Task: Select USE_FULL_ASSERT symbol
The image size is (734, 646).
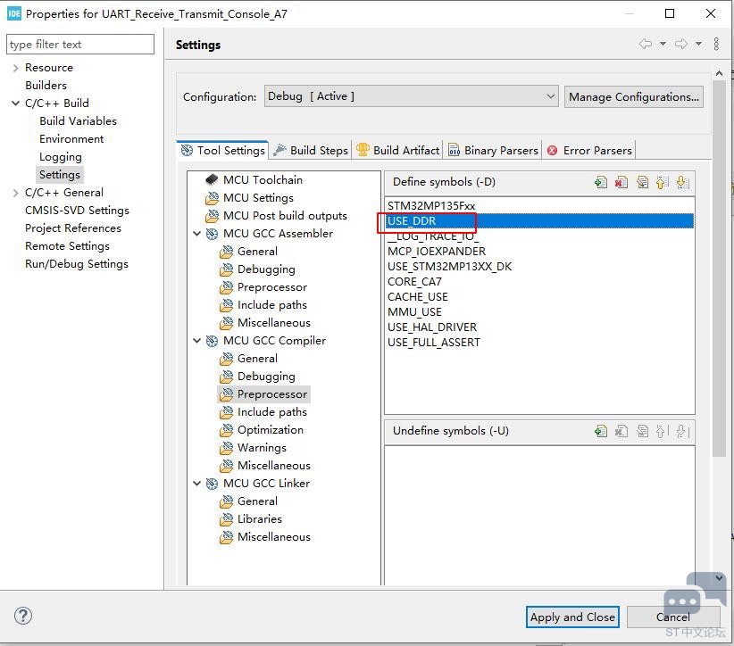Action: pos(433,343)
